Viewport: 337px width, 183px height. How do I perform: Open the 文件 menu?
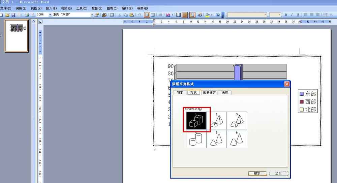click(x=6, y=8)
